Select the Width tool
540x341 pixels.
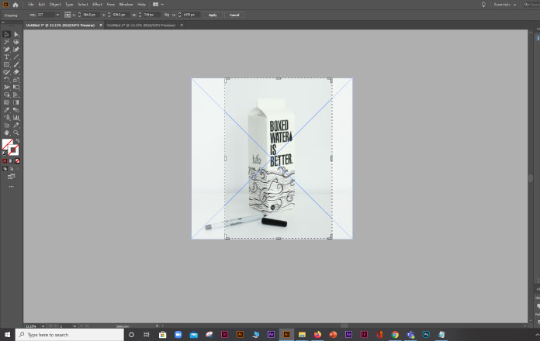pos(6,87)
